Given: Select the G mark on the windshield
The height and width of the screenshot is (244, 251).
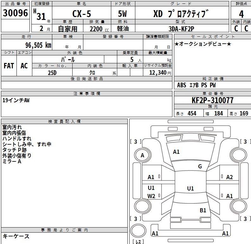Looking at the screenshot, I should click(200, 166).
